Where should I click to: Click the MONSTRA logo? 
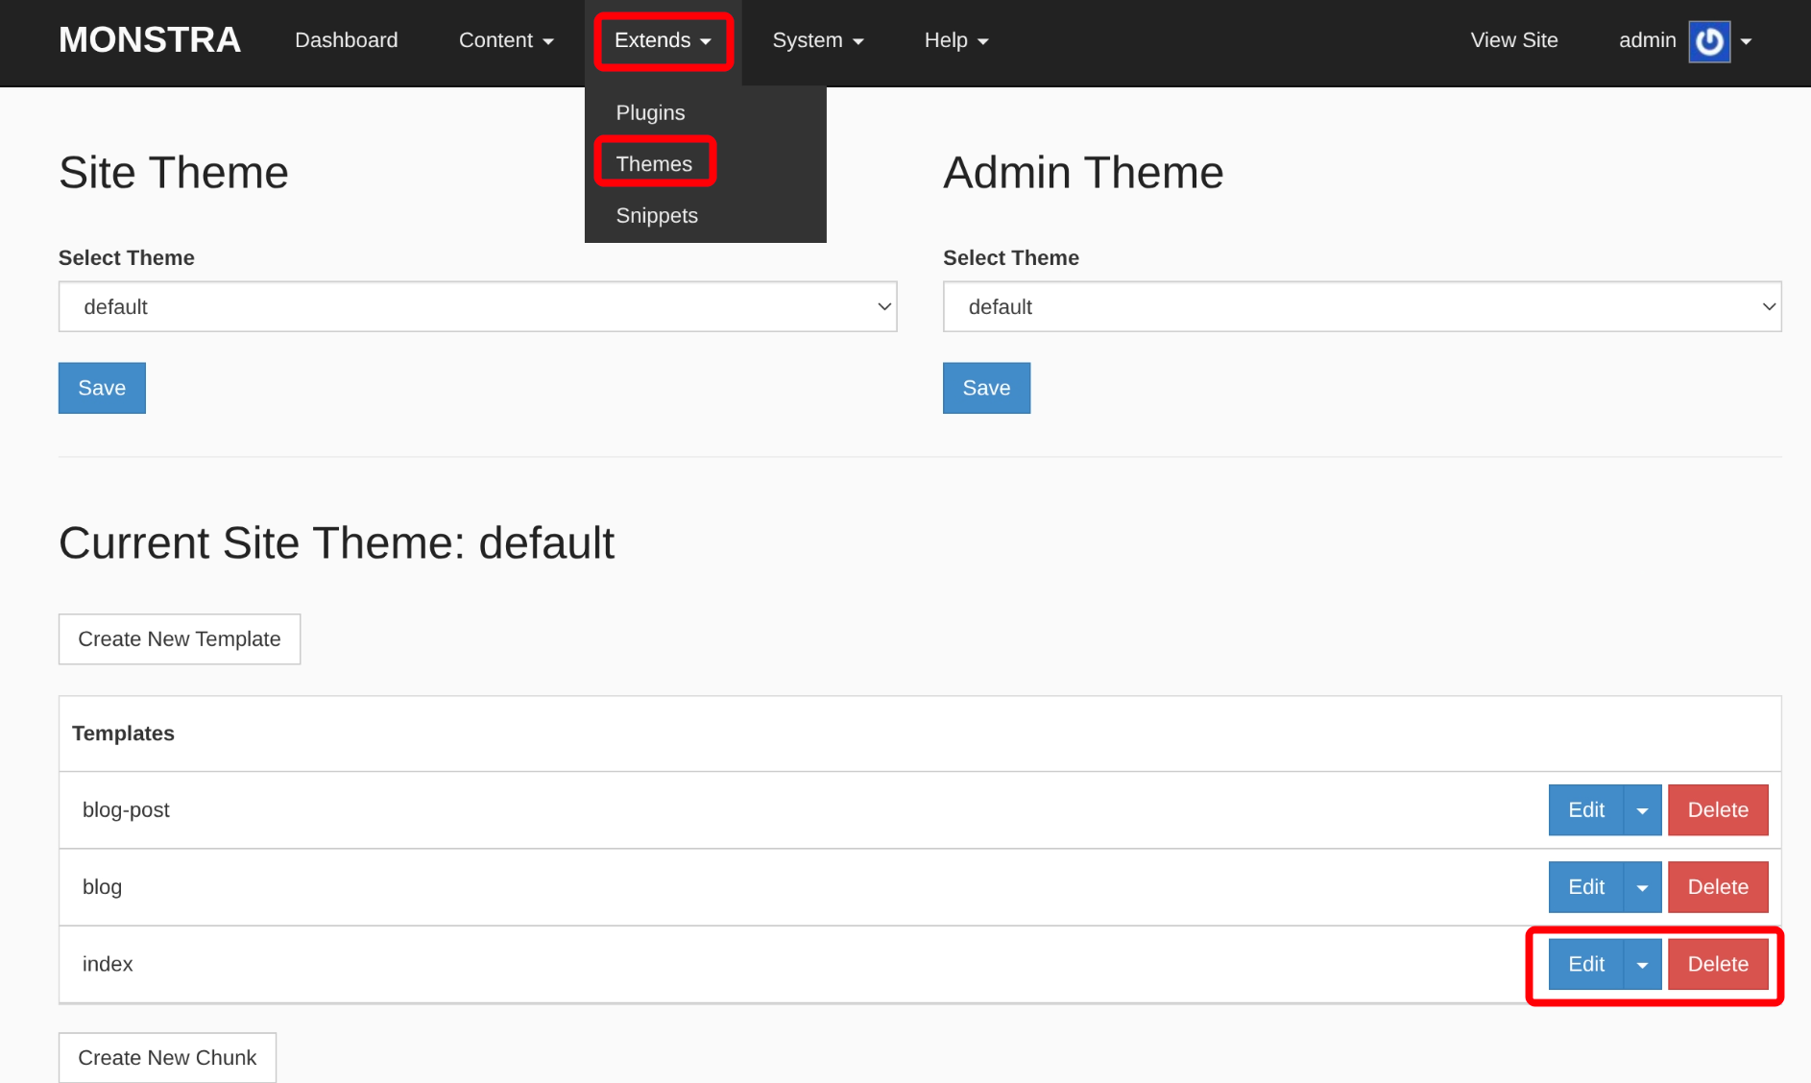pos(150,40)
